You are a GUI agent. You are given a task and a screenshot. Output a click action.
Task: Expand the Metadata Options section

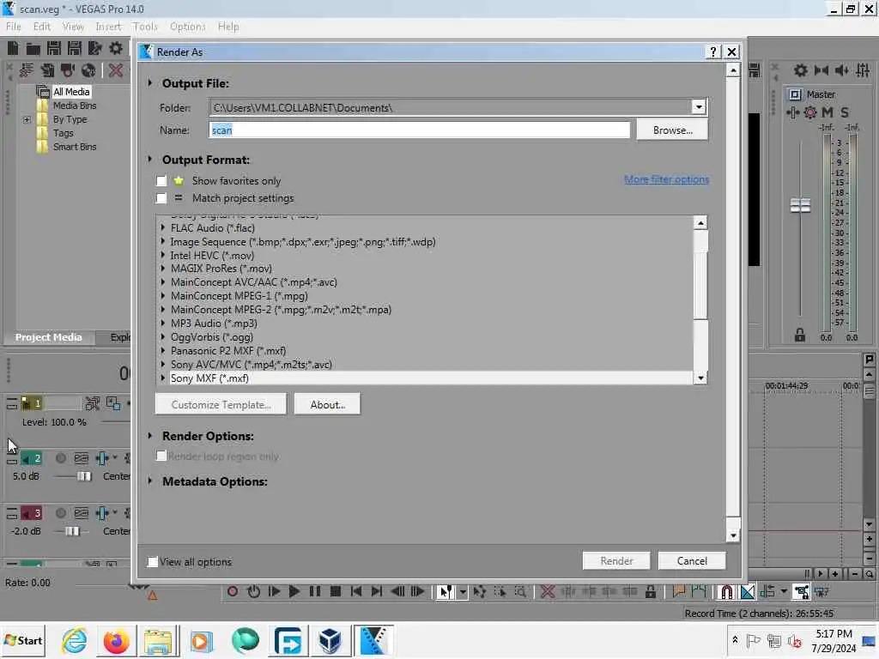point(150,481)
